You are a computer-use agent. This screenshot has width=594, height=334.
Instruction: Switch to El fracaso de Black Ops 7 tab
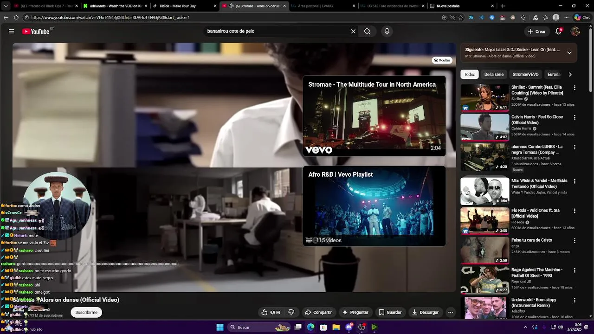coord(46,6)
